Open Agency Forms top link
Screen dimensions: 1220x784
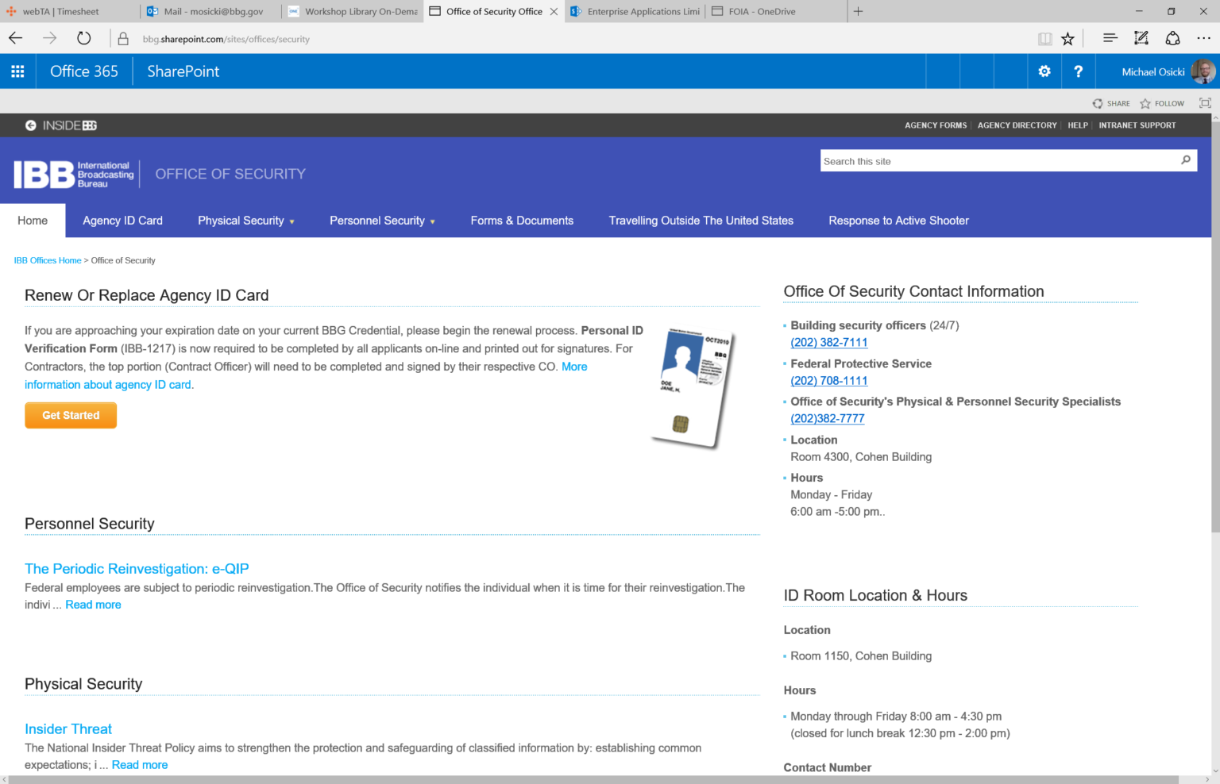point(936,125)
